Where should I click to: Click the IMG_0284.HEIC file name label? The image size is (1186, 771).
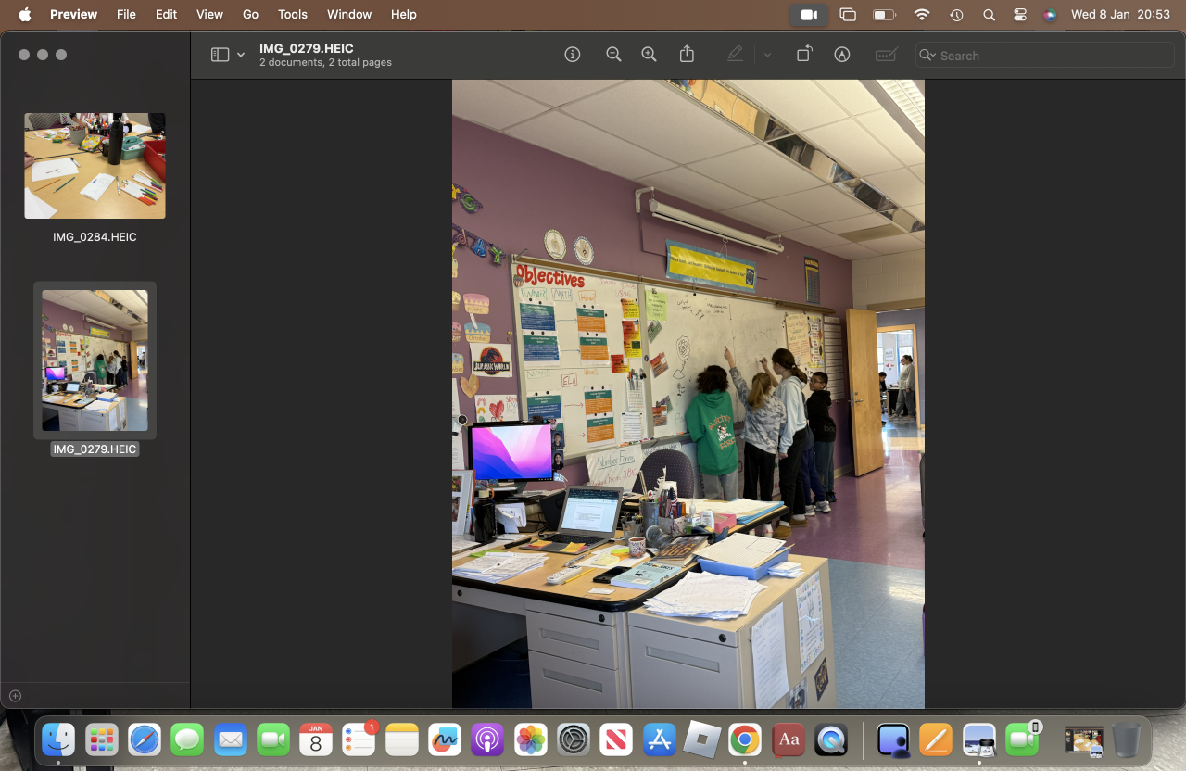point(95,237)
